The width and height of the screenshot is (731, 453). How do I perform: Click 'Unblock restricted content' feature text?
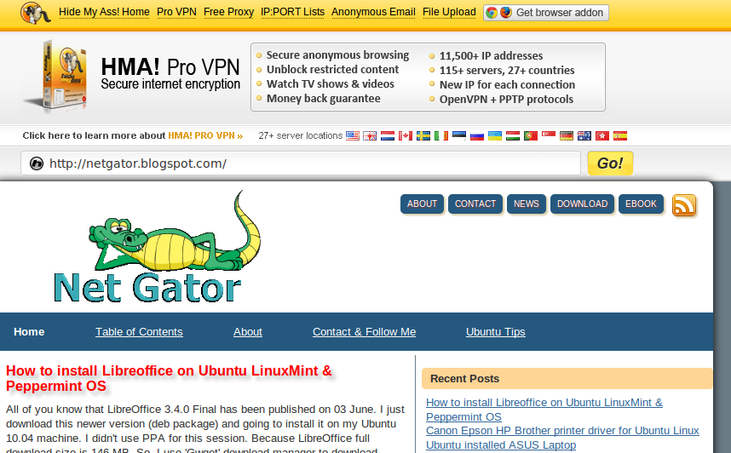332,70
